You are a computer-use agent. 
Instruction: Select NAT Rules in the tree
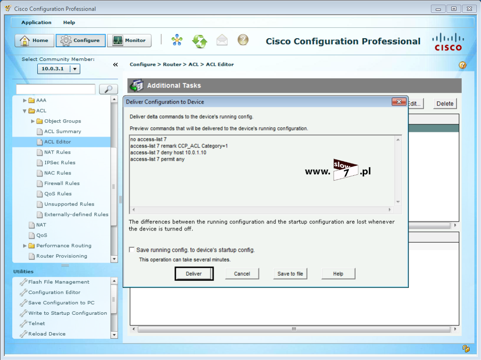pos(58,152)
